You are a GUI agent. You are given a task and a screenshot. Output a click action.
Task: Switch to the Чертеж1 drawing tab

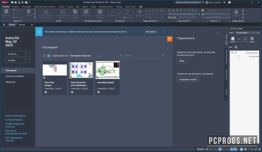pos(22,25)
